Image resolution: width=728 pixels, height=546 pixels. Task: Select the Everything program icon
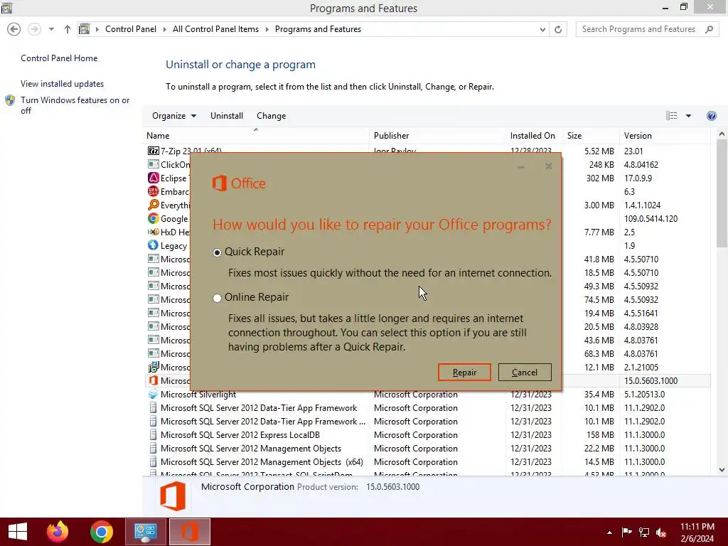(x=154, y=205)
